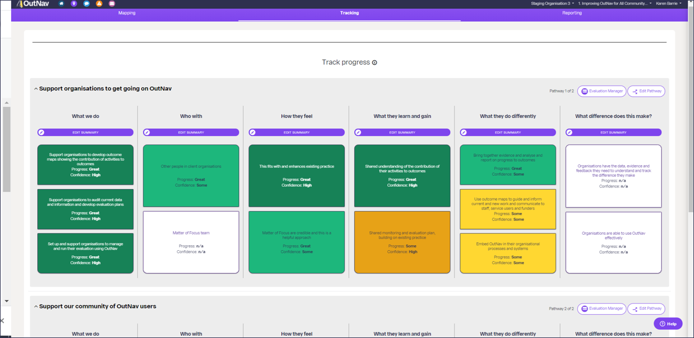Click 'What they do differently' heading in first pathway
The image size is (694, 338).
point(508,116)
